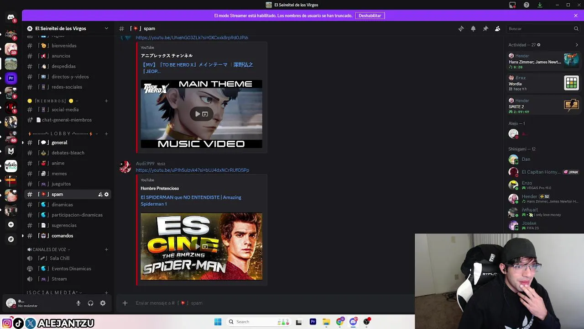Open the SMITE 2 activity entry
The image size is (584, 329).
coord(543,106)
